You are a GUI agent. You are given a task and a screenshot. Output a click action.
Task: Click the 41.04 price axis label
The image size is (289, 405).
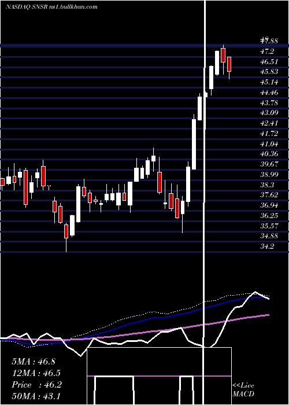[269, 143]
